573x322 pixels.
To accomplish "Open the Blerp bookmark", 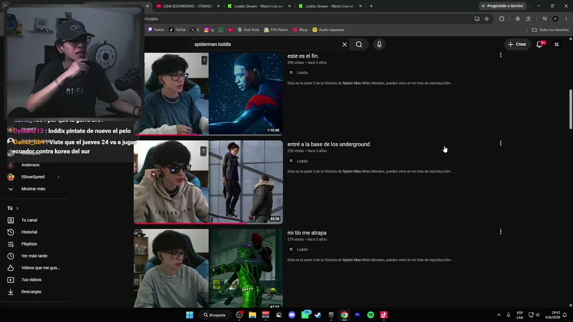I will (300, 30).
